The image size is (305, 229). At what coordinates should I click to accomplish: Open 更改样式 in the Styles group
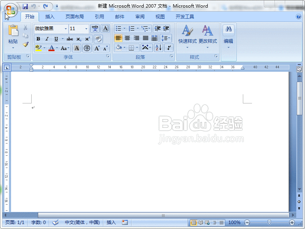point(207,36)
